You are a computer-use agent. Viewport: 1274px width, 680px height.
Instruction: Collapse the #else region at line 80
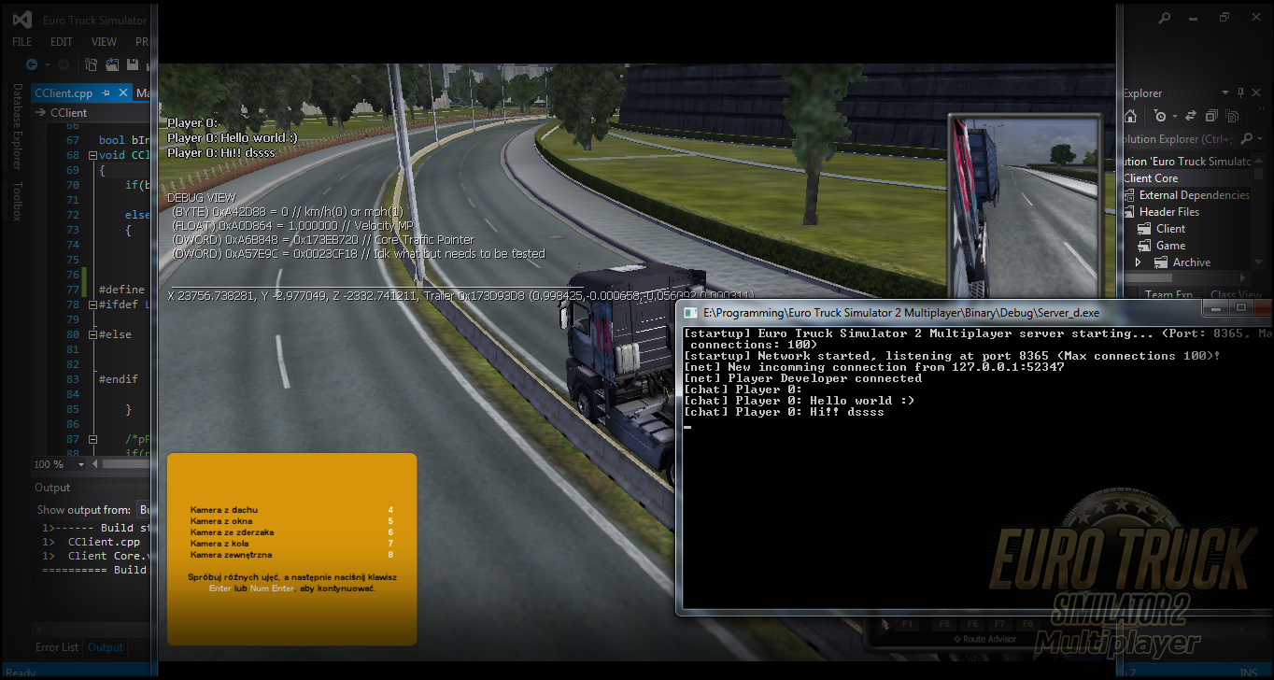click(x=91, y=334)
